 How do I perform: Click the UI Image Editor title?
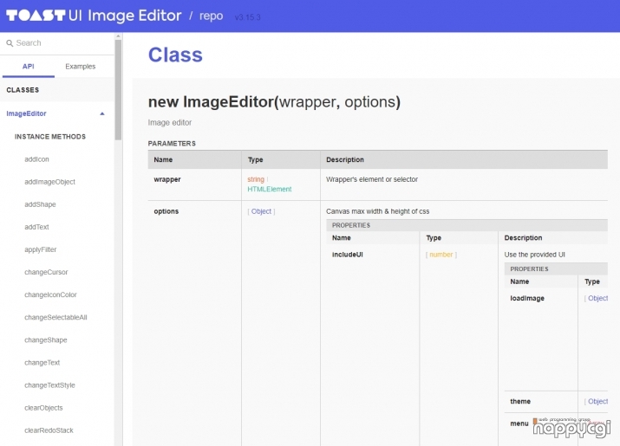pyautogui.click(x=125, y=16)
